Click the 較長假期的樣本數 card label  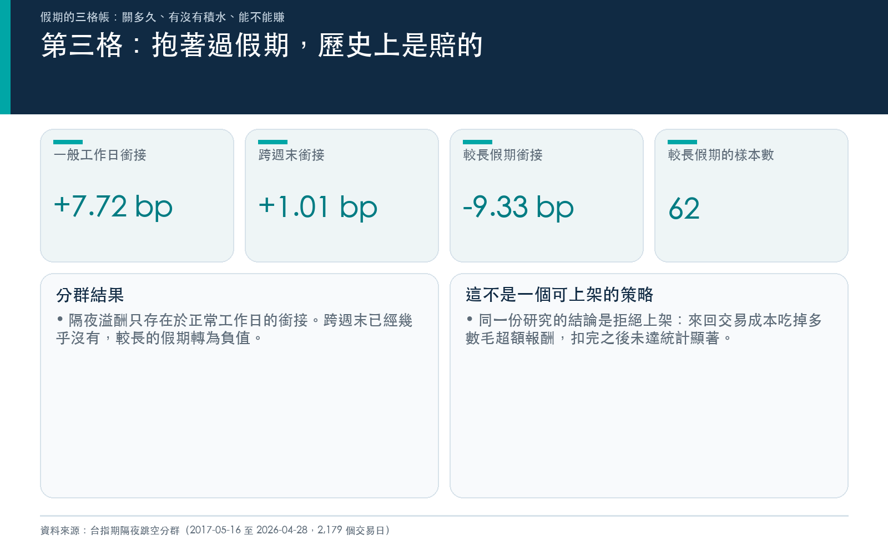(x=721, y=155)
